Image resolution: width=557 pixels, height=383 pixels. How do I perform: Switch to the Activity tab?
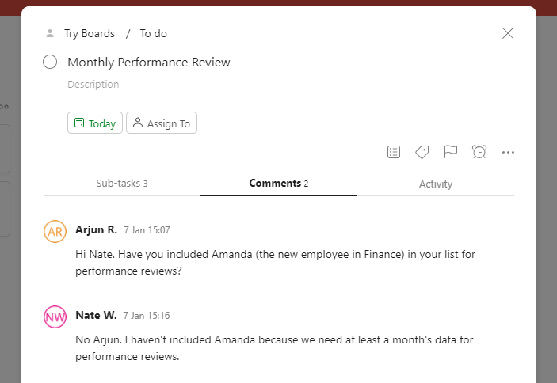pos(436,184)
